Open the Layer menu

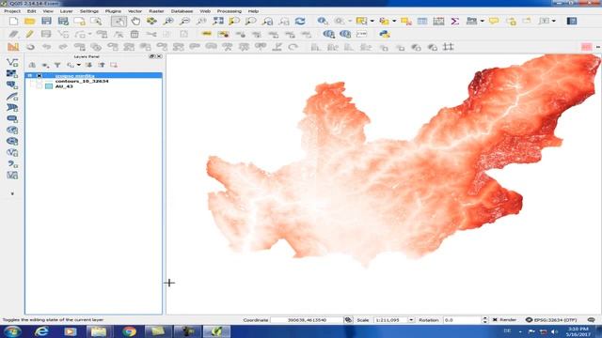click(66, 11)
